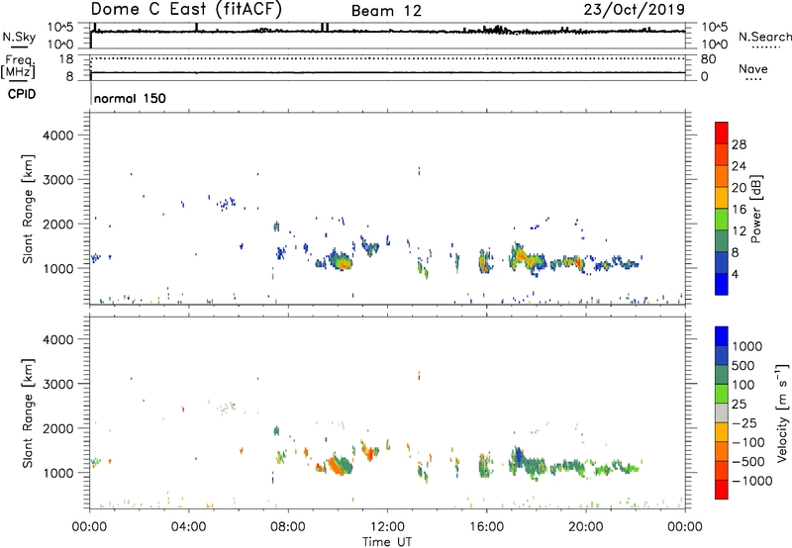Image resolution: width=792 pixels, height=548 pixels.
Task: Click the '80' Nave axis value
Action: [x=708, y=59]
